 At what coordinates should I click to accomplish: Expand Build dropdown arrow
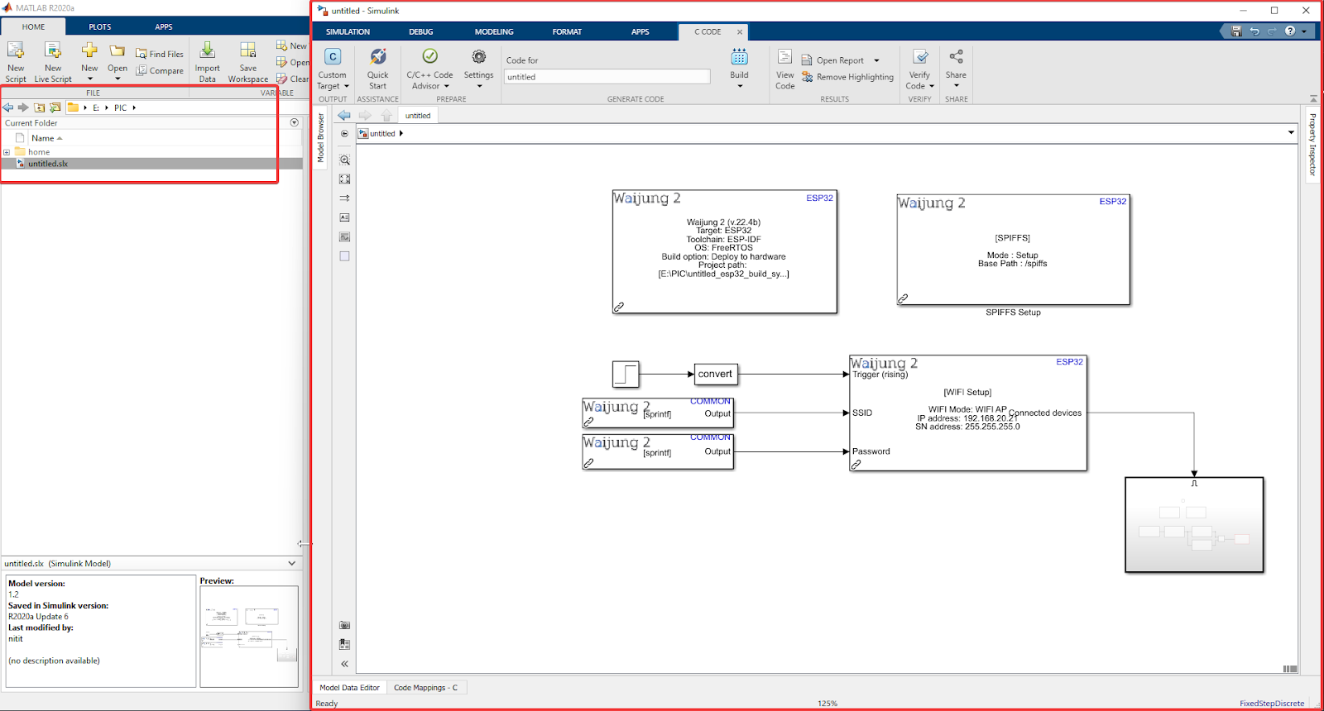(x=740, y=86)
